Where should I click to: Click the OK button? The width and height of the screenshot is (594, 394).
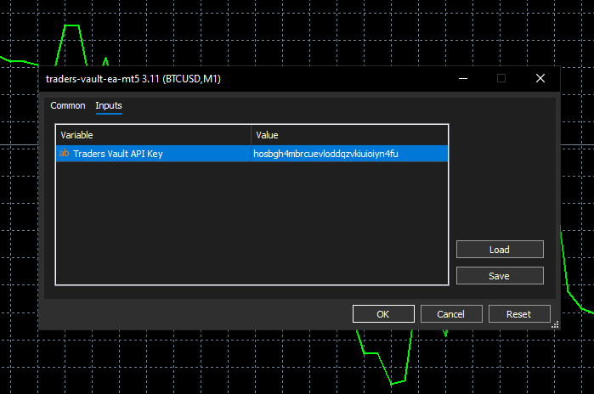(x=383, y=314)
